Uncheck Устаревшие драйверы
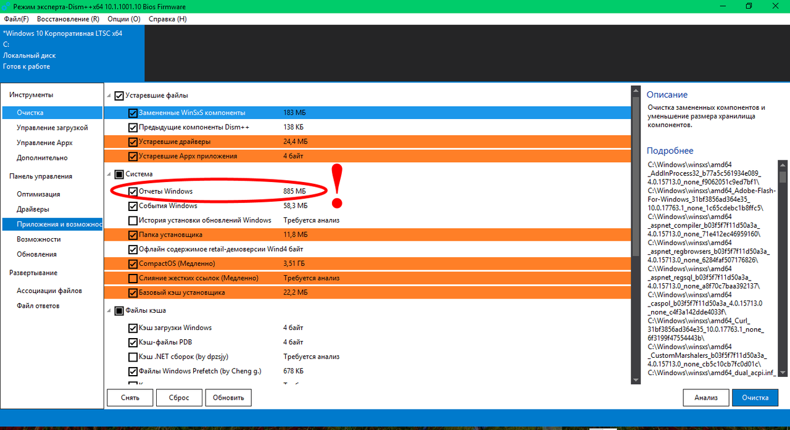790x430 pixels. (133, 142)
